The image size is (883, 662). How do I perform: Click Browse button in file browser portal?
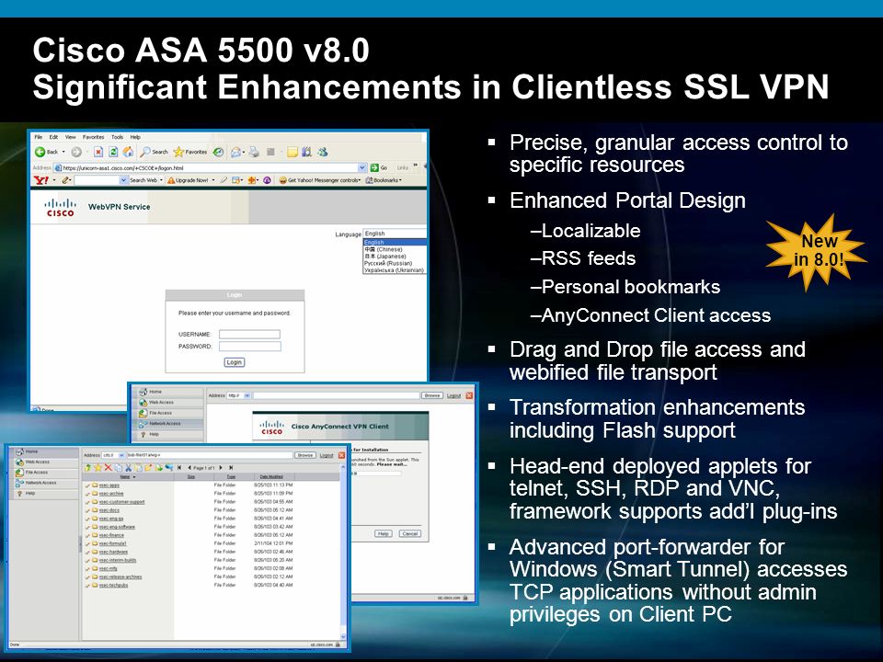(x=305, y=455)
